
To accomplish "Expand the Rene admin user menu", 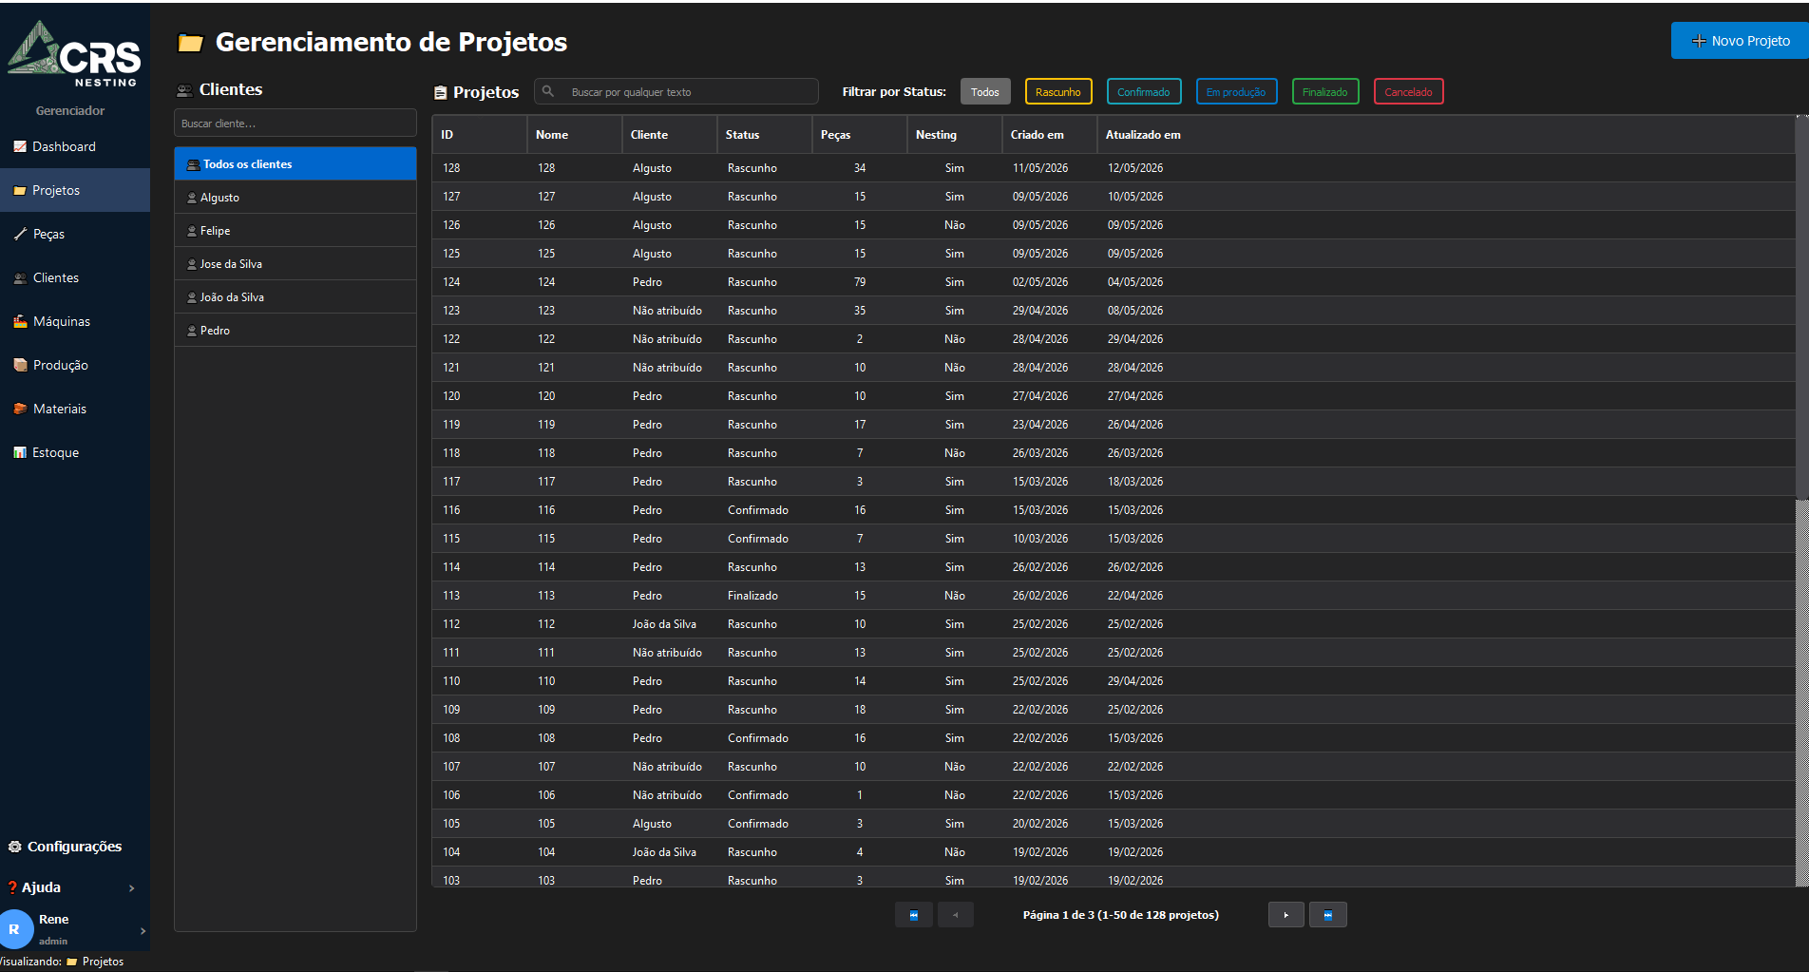I will pos(143,930).
